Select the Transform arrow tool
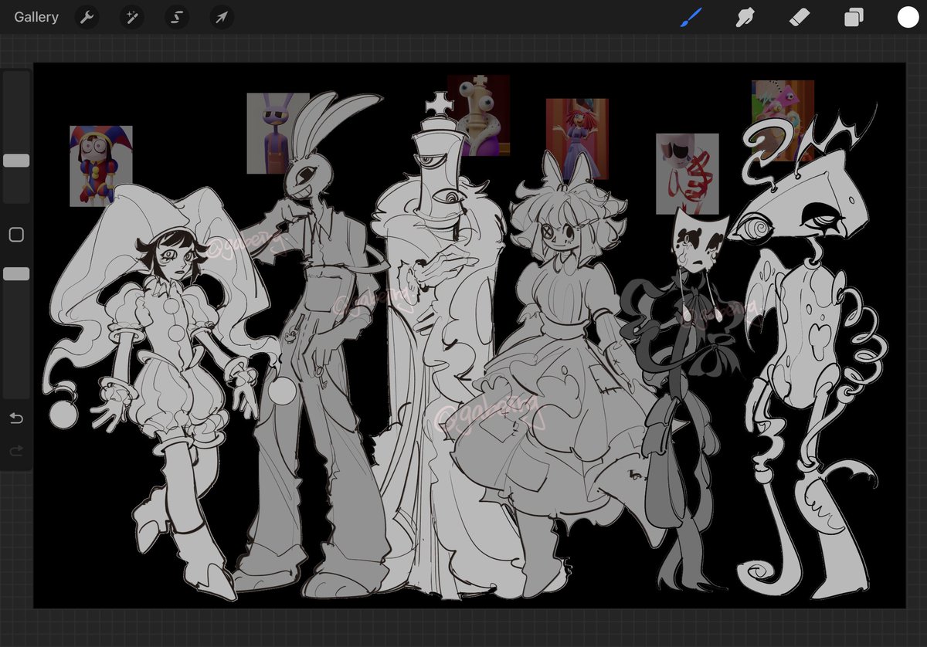The image size is (927, 647). point(222,17)
